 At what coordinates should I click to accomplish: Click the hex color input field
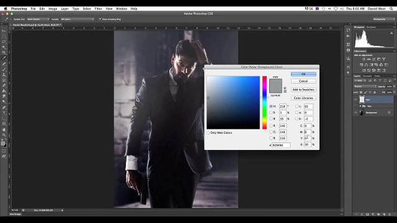[281, 145]
